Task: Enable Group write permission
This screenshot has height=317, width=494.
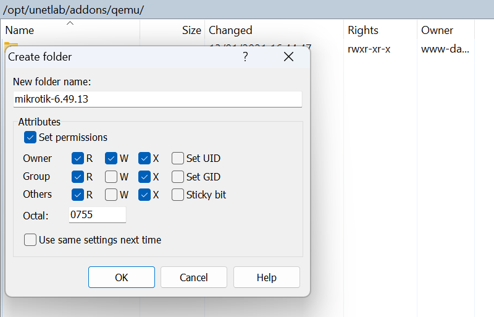Action: (111, 177)
